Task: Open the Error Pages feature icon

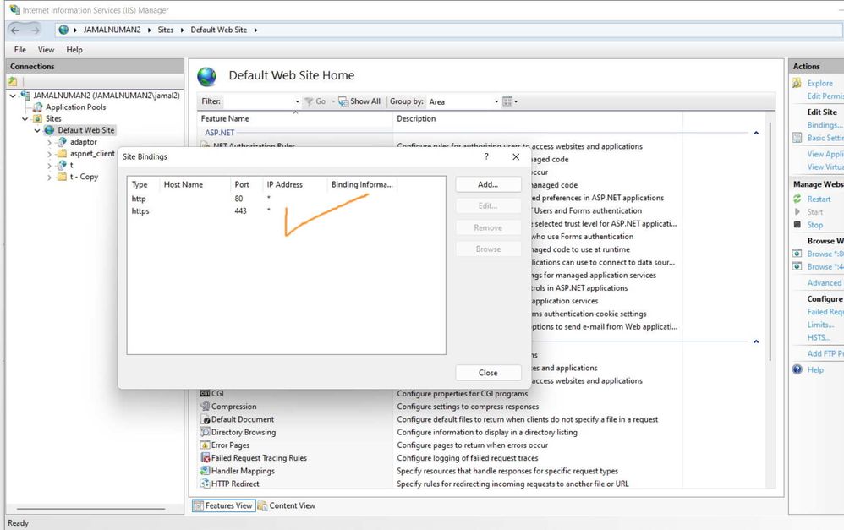Action: (205, 445)
